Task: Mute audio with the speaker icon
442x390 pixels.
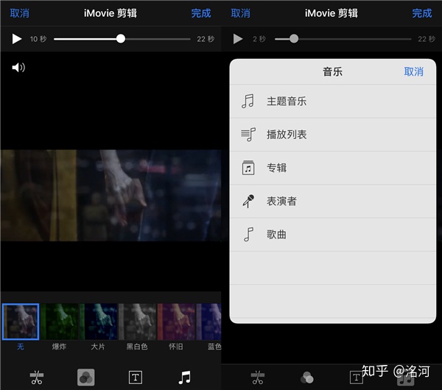Action: click(18, 67)
